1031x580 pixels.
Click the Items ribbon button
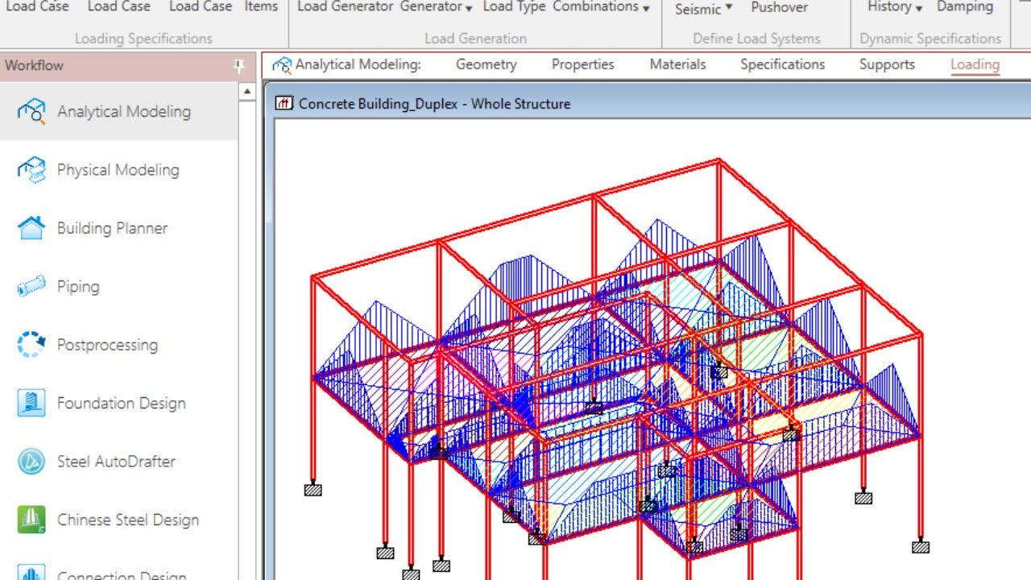pyautogui.click(x=261, y=6)
